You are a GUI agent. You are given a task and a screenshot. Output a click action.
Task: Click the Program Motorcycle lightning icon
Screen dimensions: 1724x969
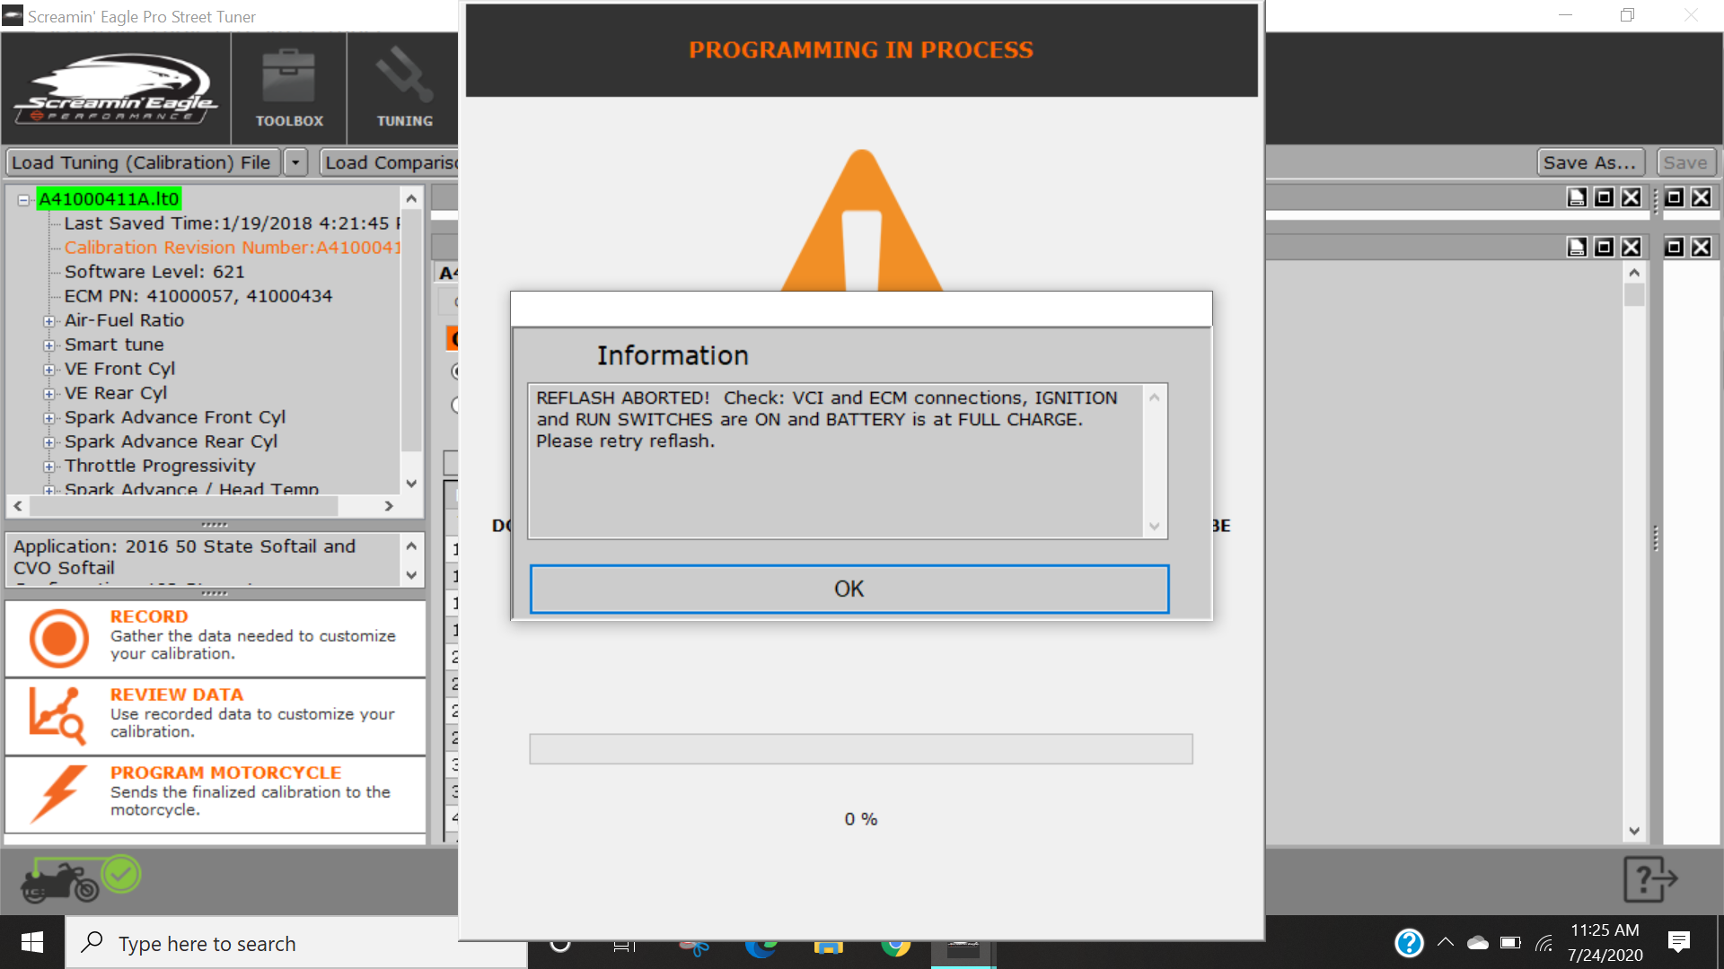(58, 793)
